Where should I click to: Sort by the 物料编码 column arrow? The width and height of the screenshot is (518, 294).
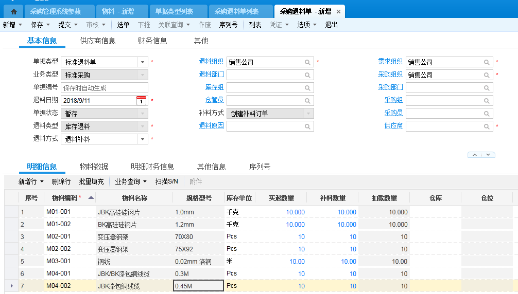point(91,197)
